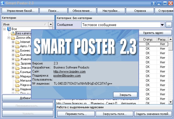Open the Сообщение dropdown arrow
Image resolution: width=174 pixels, height=119 pixels.
pyautogui.click(x=162, y=25)
